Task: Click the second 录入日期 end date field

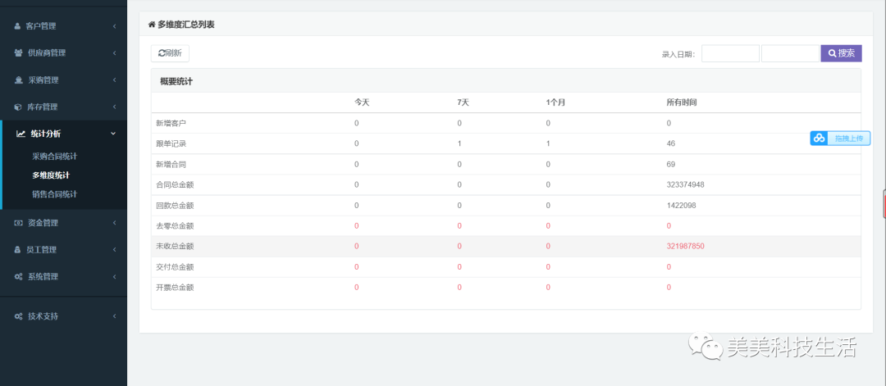Action: click(791, 53)
